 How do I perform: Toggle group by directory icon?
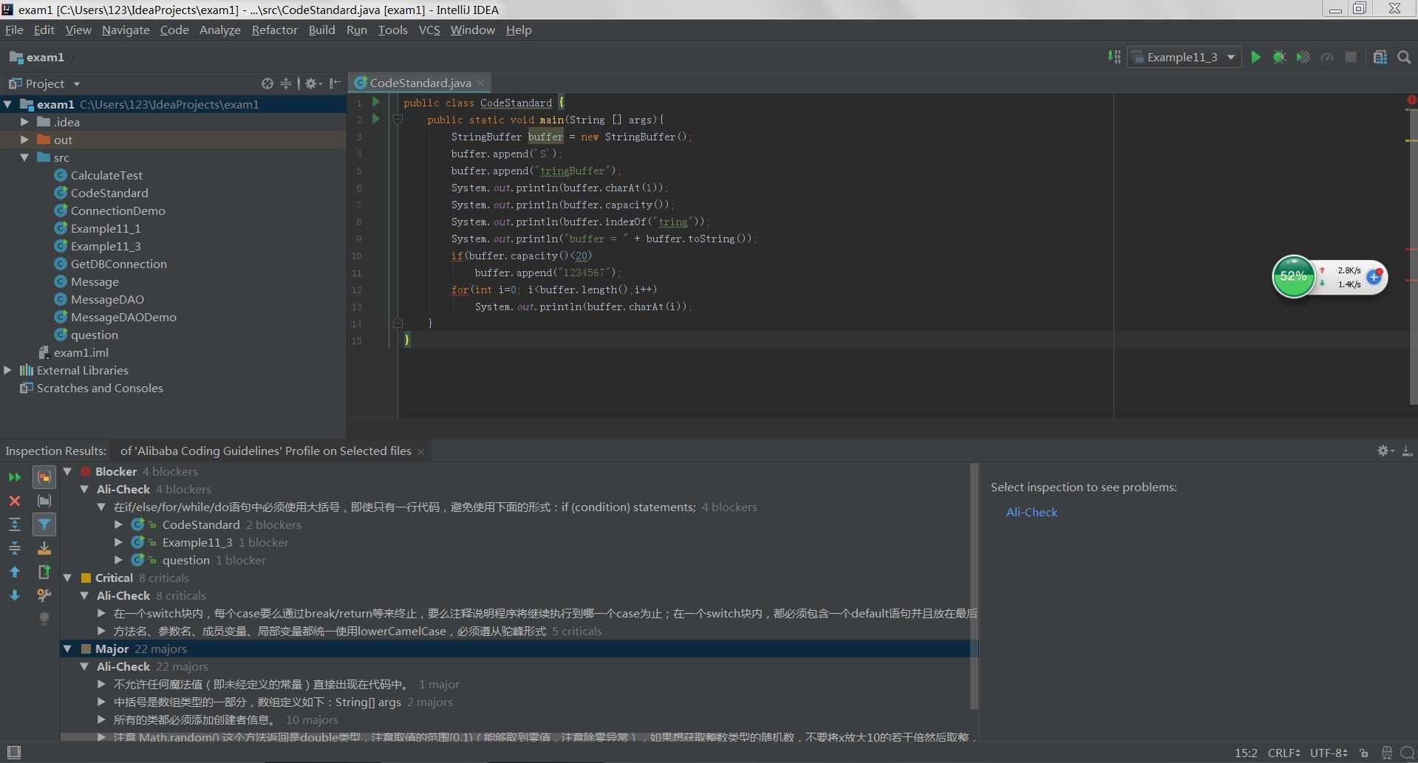click(x=44, y=501)
